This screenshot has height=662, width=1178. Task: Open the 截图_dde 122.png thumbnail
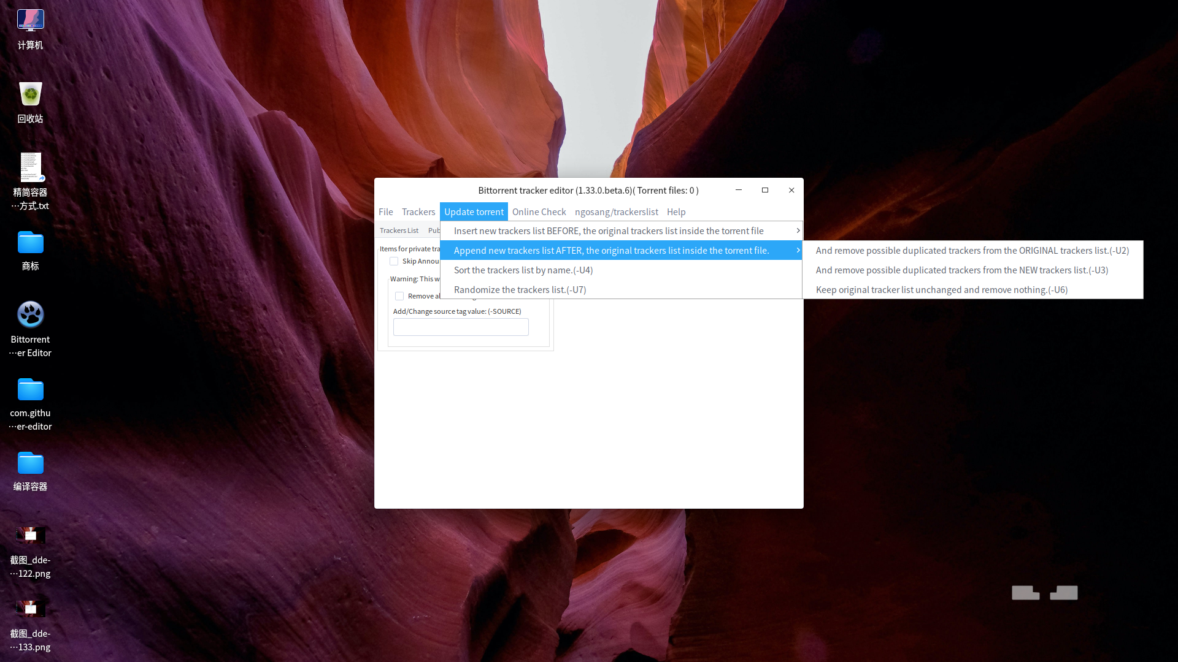coord(30,536)
